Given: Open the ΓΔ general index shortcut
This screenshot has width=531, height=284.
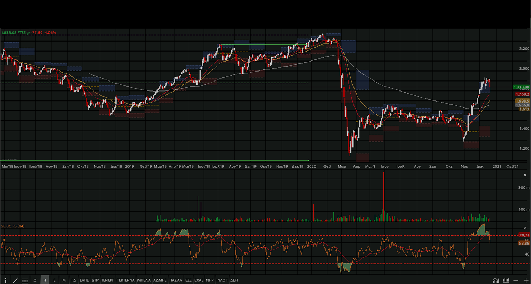Looking at the screenshot, I should point(74,280).
